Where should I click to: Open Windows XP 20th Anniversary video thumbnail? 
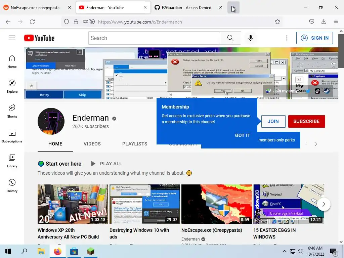coord(73,204)
